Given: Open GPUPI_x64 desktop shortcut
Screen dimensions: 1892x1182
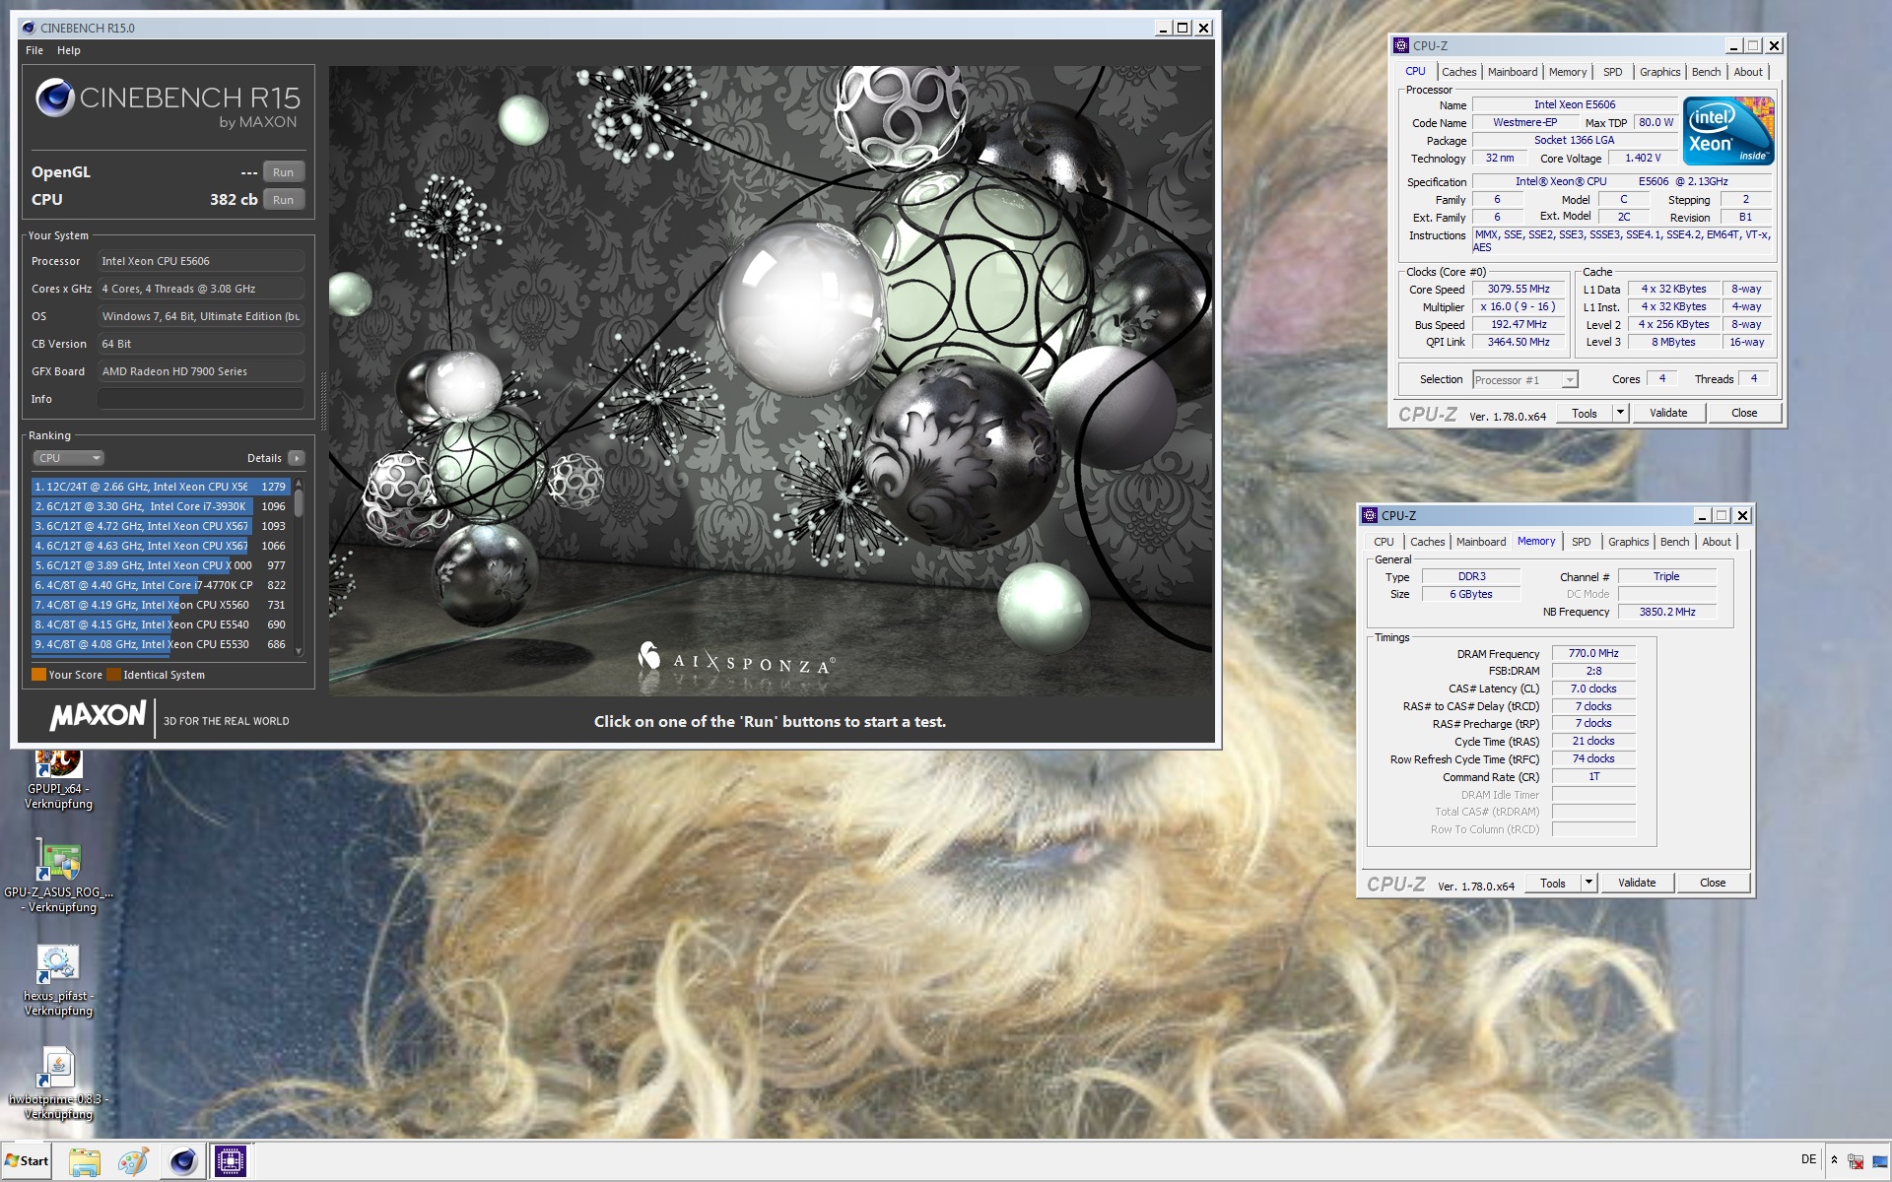Looking at the screenshot, I should [58, 778].
